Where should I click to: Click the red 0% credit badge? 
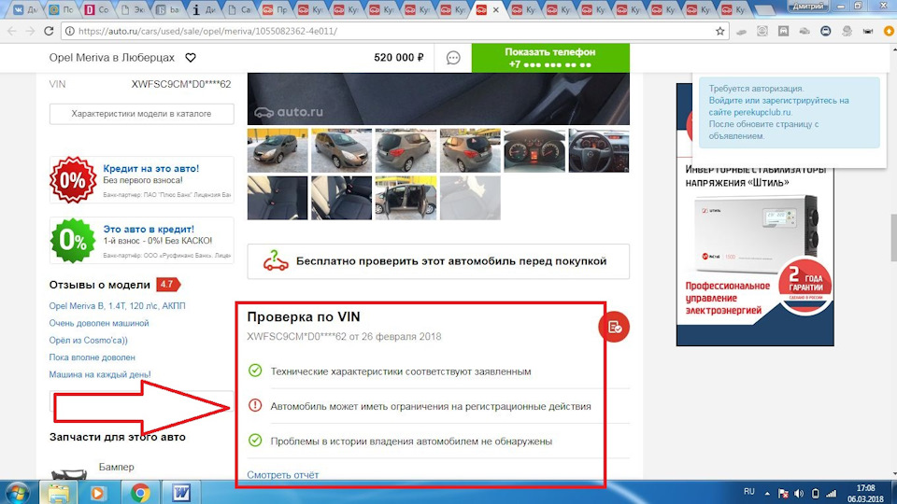73,180
